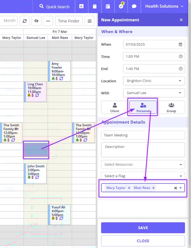
Task: Select the Group appointment type
Action: point(171,107)
